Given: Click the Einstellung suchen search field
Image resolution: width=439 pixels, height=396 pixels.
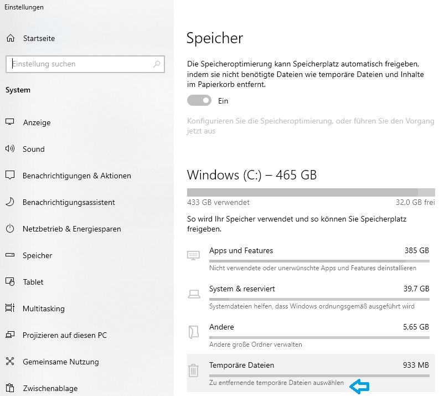Looking at the screenshot, I should pos(80,64).
